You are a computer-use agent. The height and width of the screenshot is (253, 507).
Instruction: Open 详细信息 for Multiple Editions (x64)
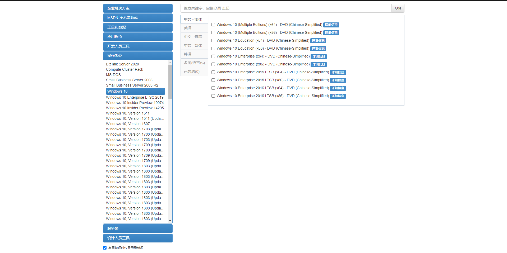tap(331, 25)
